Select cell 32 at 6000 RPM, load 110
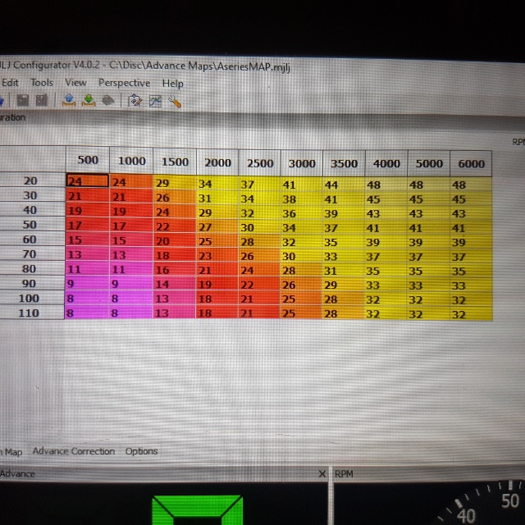The width and height of the screenshot is (525, 525). pyautogui.click(x=471, y=314)
